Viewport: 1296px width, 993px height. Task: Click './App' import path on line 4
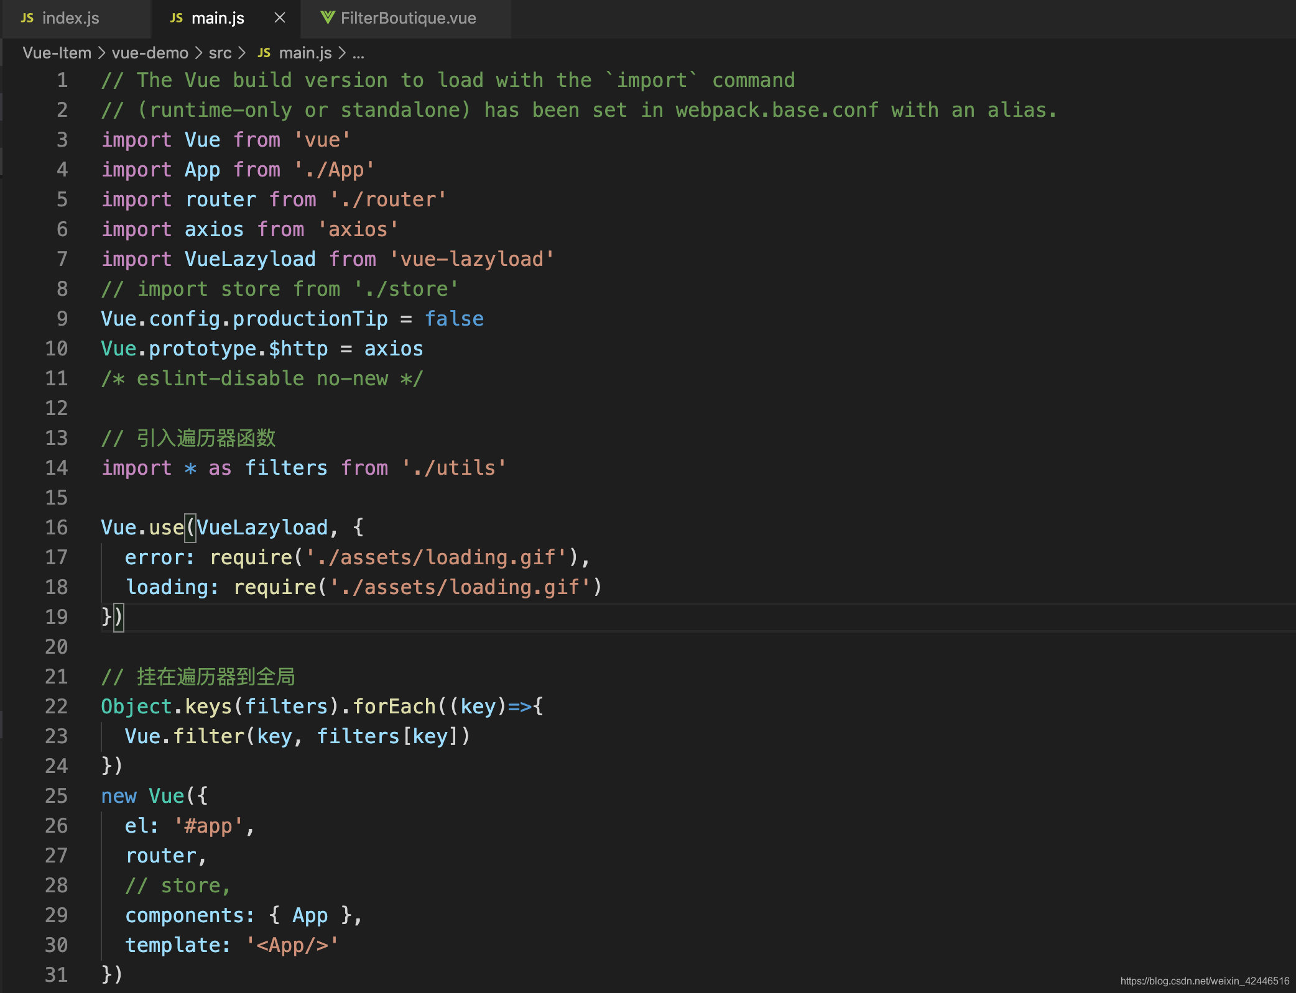point(335,170)
